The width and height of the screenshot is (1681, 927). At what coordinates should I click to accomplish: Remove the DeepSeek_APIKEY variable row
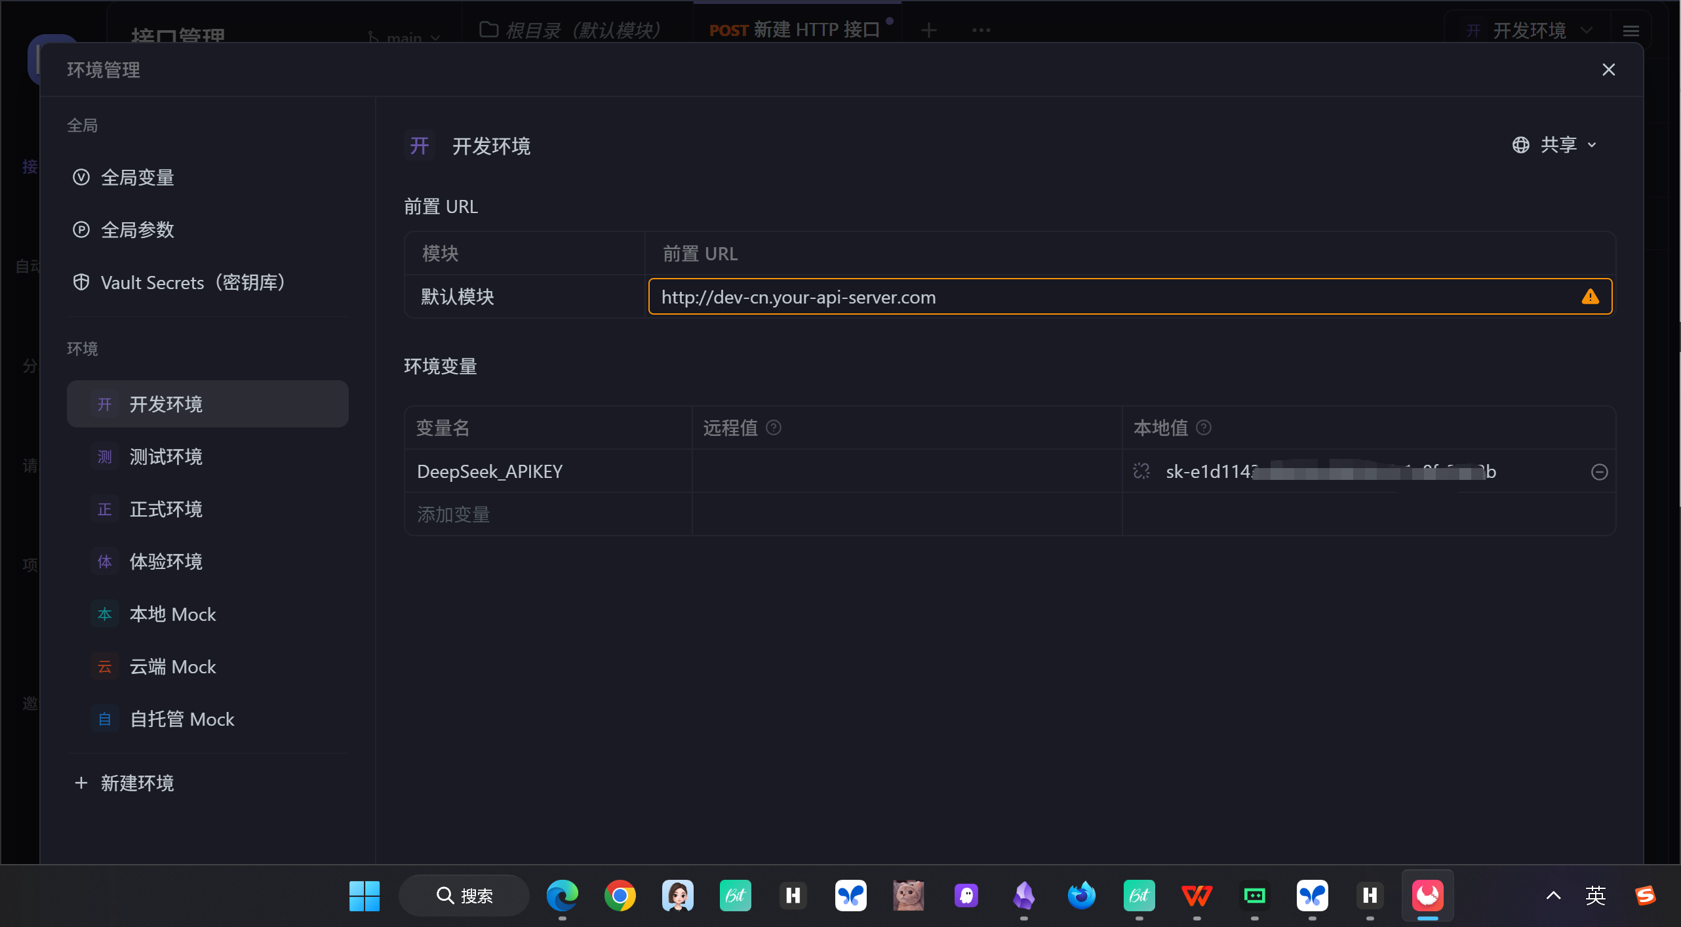click(1599, 472)
